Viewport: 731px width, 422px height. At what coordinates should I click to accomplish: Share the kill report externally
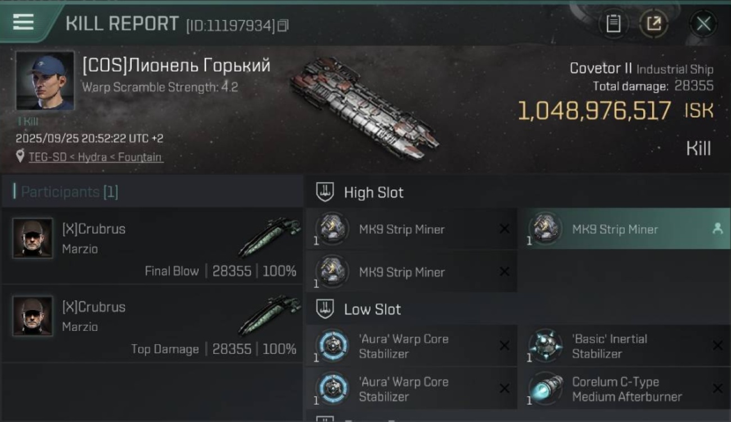pyautogui.click(x=653, y=24)
